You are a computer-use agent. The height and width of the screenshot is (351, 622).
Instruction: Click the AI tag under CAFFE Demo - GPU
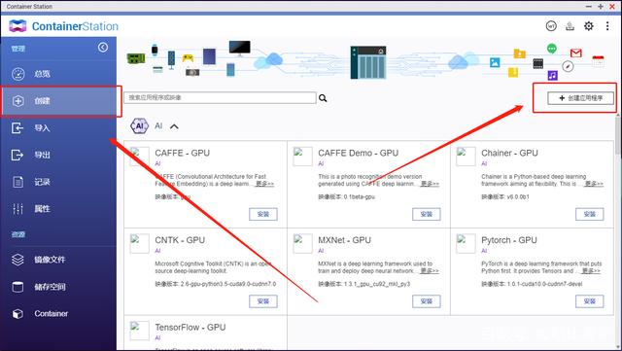pos(321,163)
